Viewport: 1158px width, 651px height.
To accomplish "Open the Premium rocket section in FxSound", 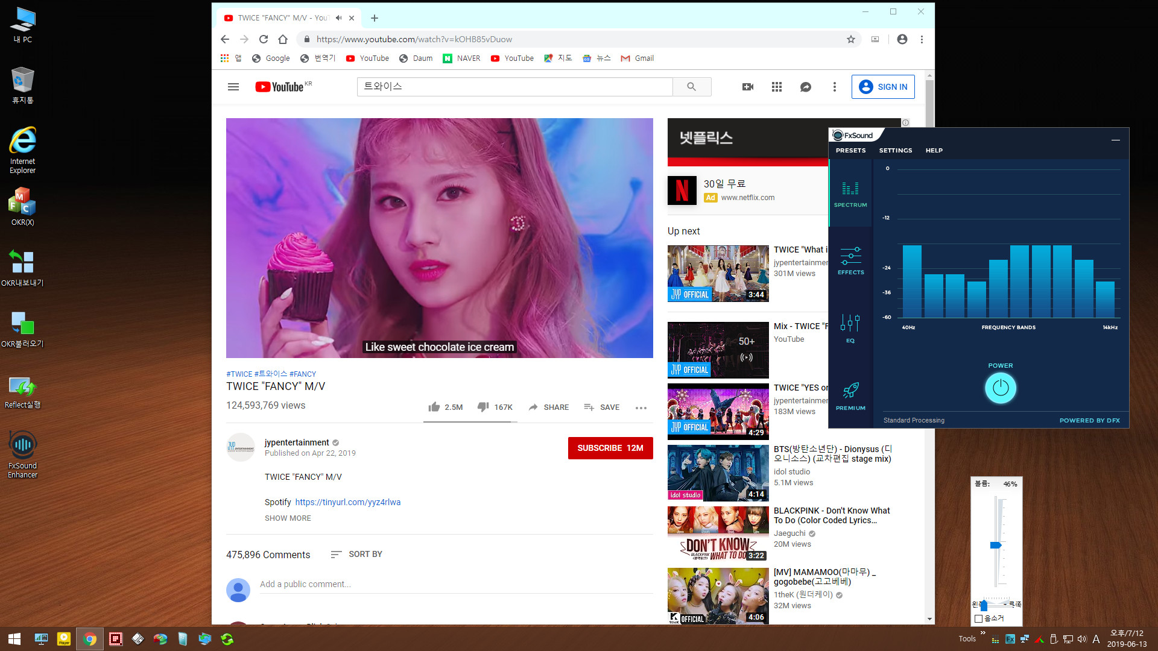I will [850, 396].
